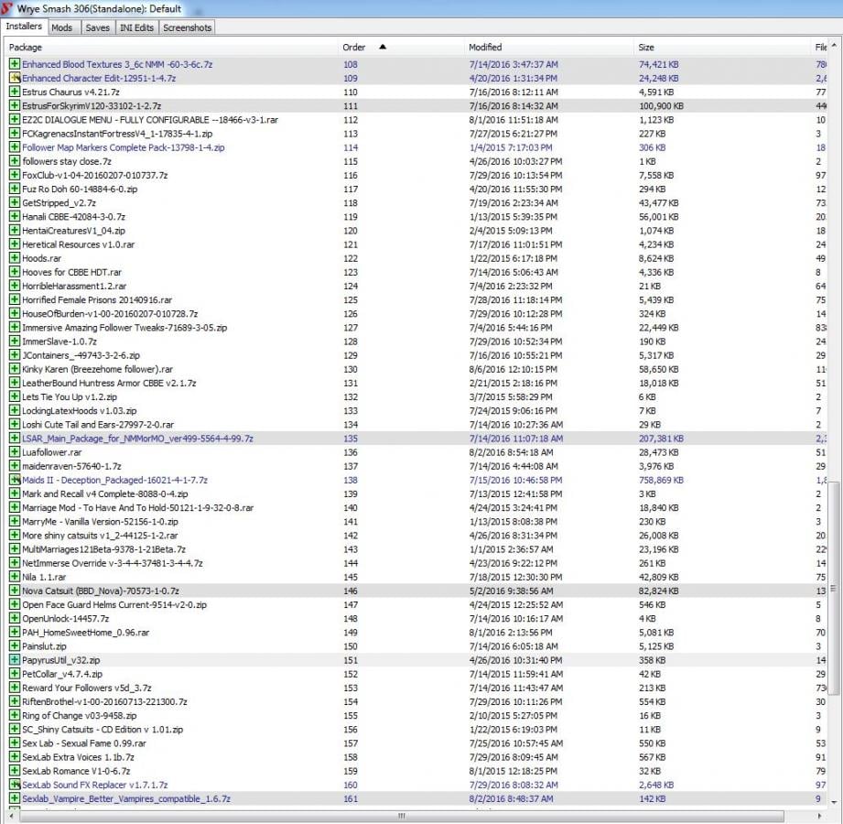Sort by the Modified column header
Screen dimensions: 843x824
549,48
